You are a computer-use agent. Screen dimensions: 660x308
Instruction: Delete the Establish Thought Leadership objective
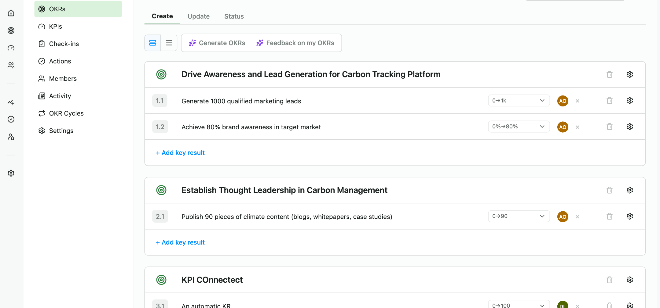click(x=610, y=190)
